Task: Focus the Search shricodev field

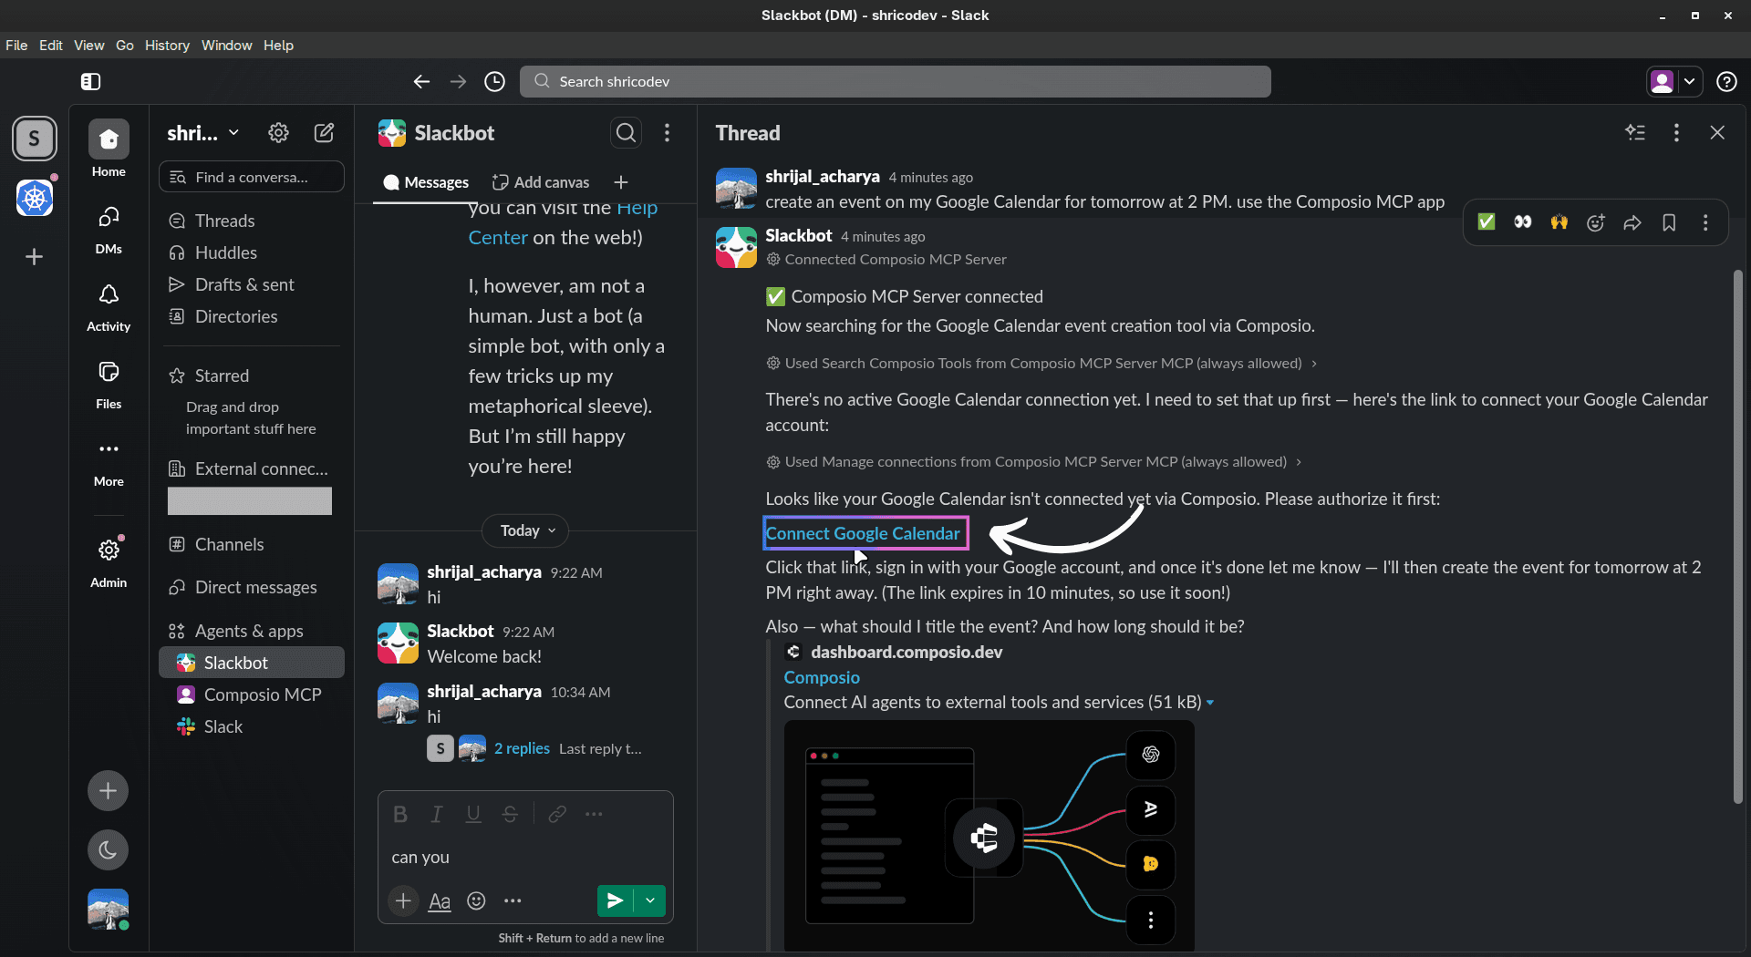Action: [x=896, y=82]
